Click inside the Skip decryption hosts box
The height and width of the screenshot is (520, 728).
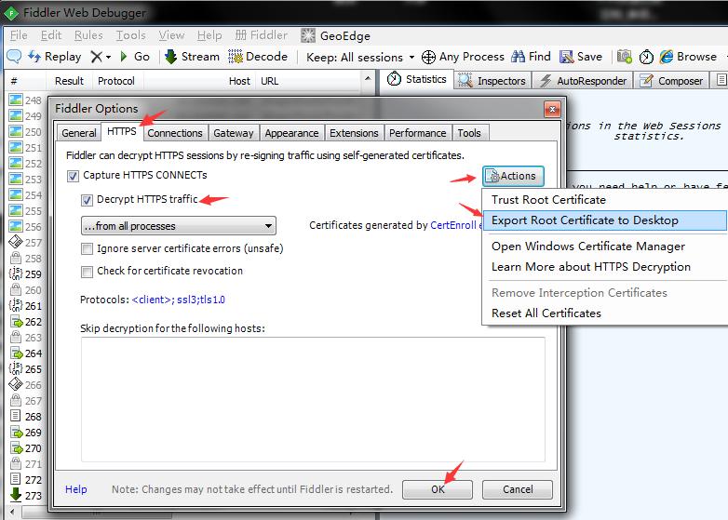tap(313, 399)
